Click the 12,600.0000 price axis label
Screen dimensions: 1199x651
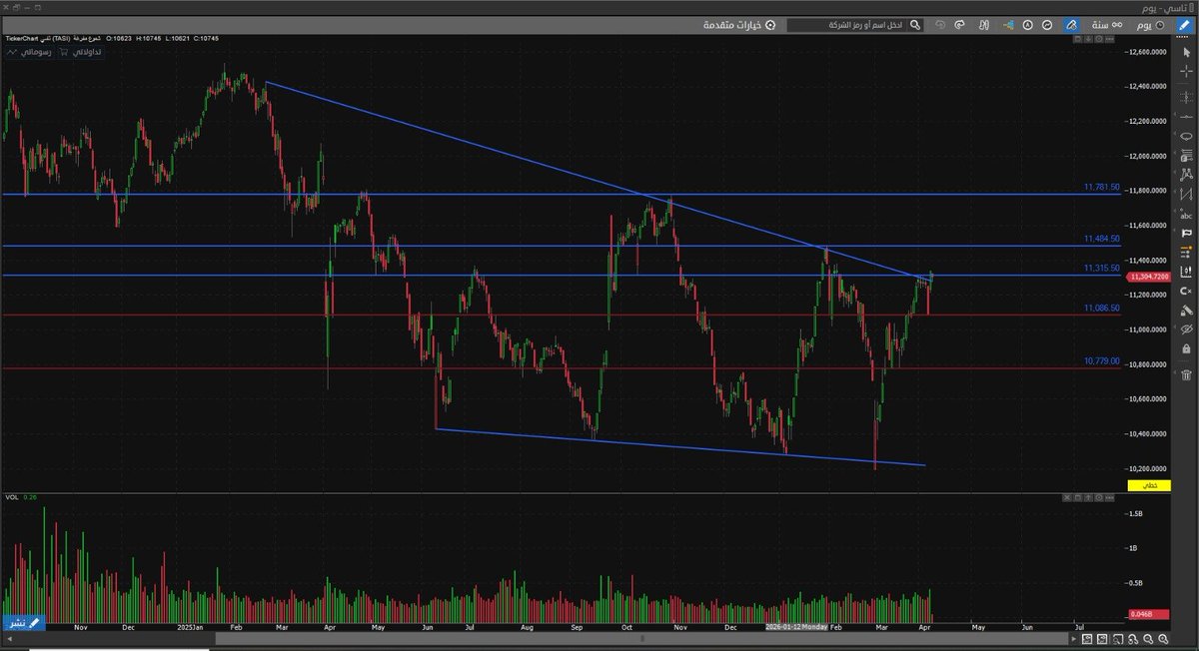(1148, 51)
